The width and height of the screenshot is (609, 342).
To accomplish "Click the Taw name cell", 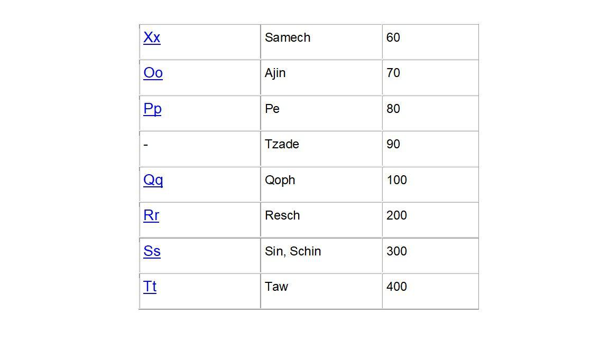I will 276,287.
